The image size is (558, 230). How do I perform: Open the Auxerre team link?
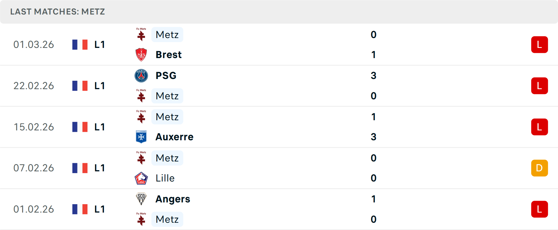click(174, 137)
